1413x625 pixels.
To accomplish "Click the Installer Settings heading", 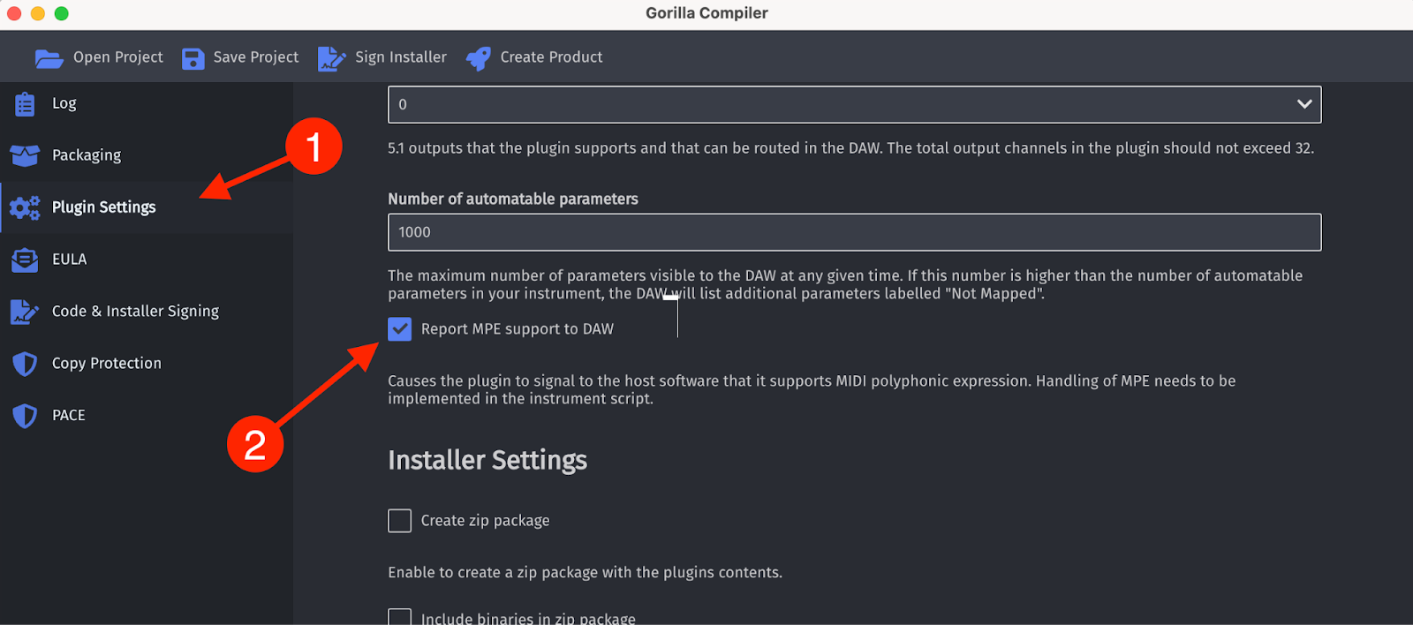I will coord(487,461).
